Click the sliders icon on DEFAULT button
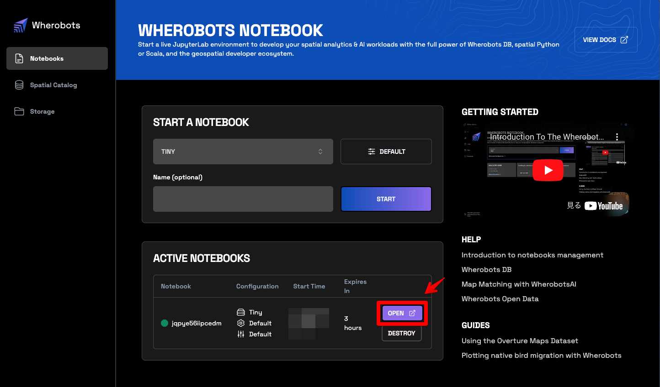This screenshot has width=660, height=387. tap(372, 152)
